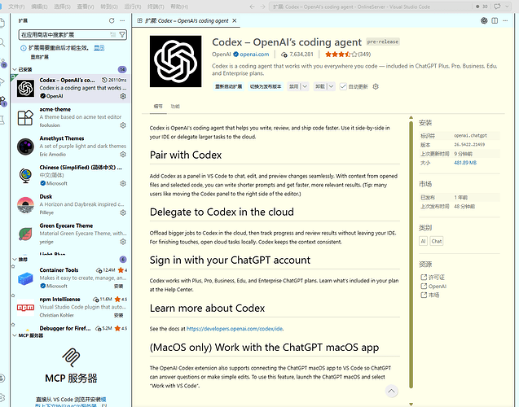Open the File menu
Screen dimensions: 519x407
[16, 7]
